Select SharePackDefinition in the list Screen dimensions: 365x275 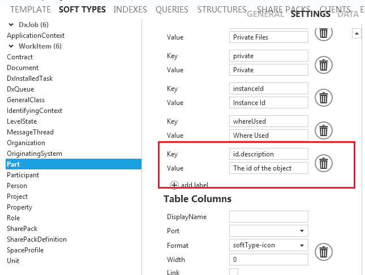coord(36,239)
